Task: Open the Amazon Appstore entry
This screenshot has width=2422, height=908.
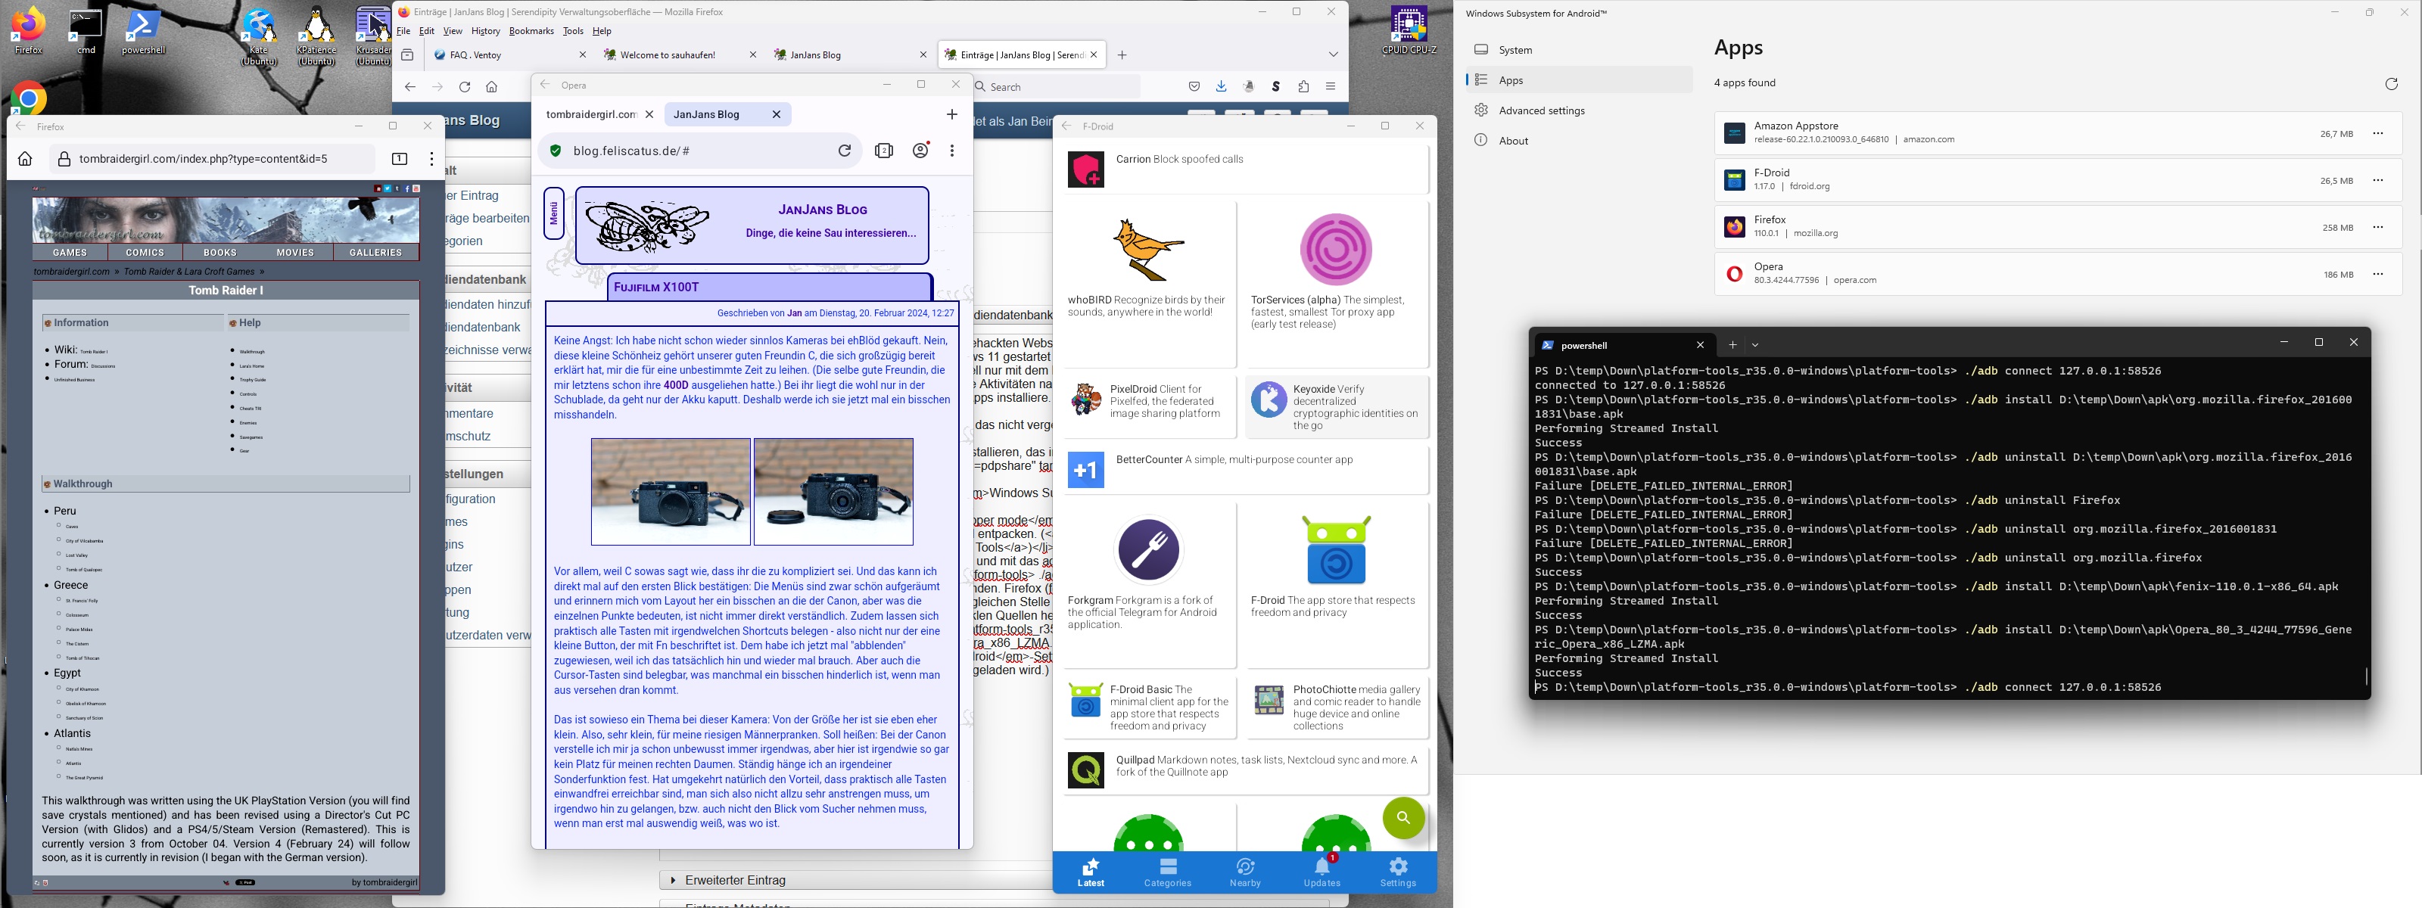Action: coord(2057,133)
